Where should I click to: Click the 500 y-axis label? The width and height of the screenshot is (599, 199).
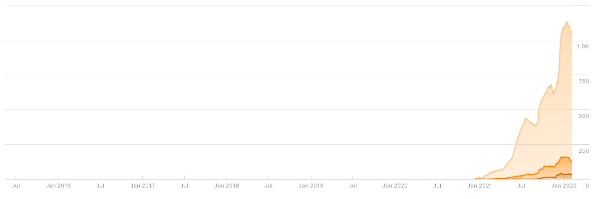click(584, 116)
